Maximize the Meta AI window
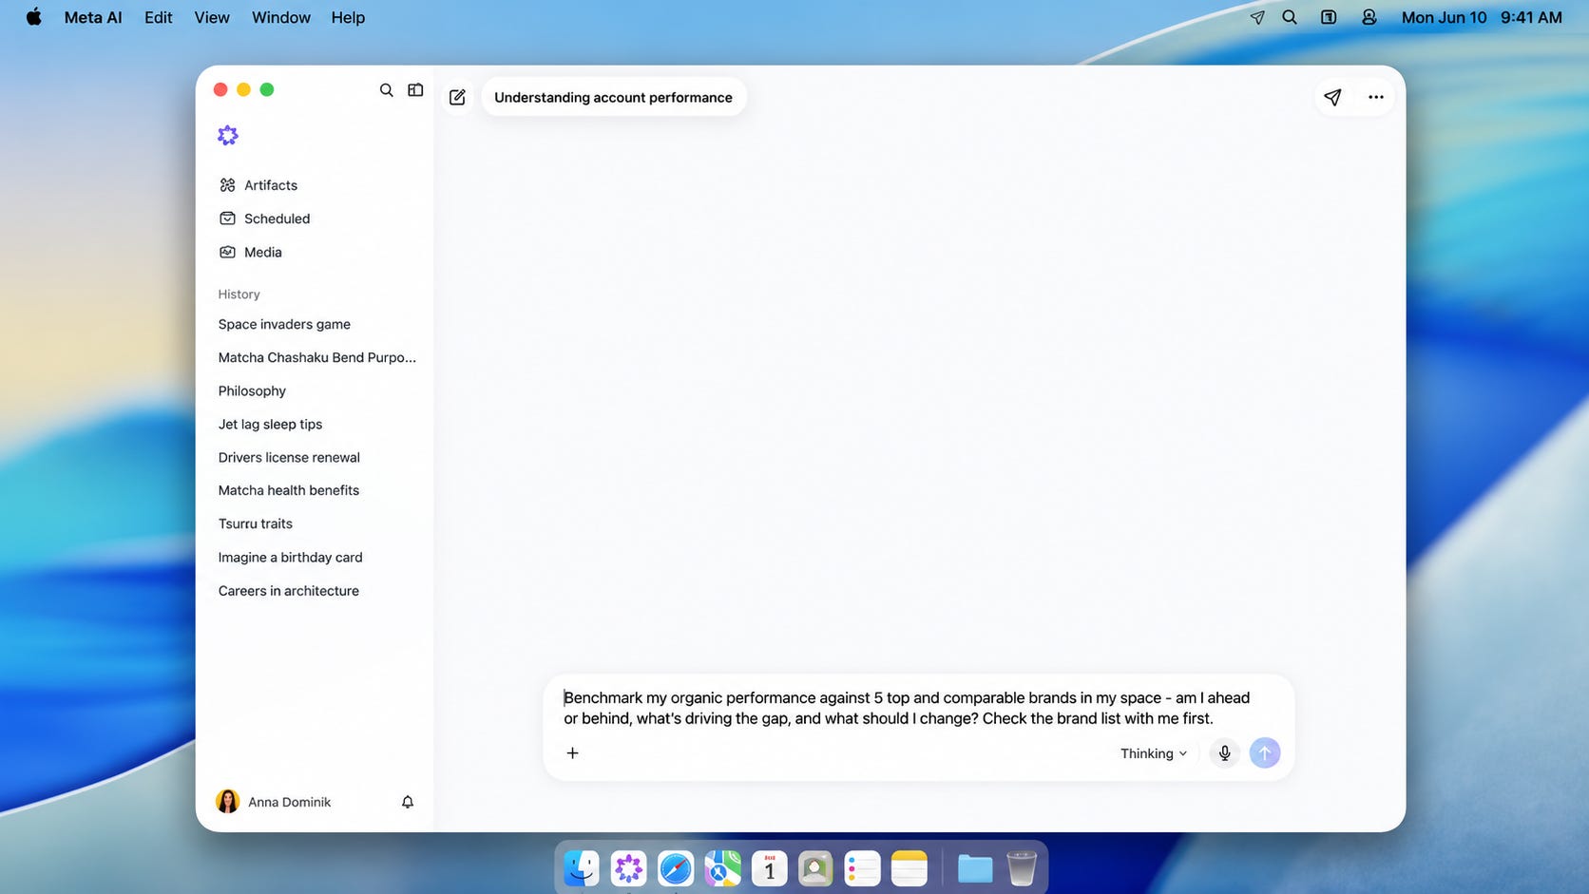The width and height of the screenshot is (1589, 894). pyautogui.click(x=267, y=89)
